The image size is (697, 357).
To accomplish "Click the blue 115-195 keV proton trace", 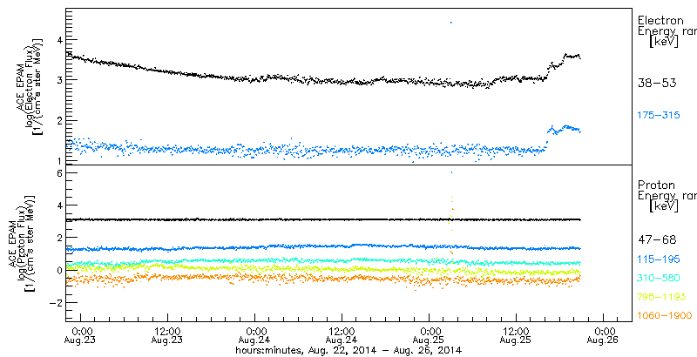I will pos(323,247).
